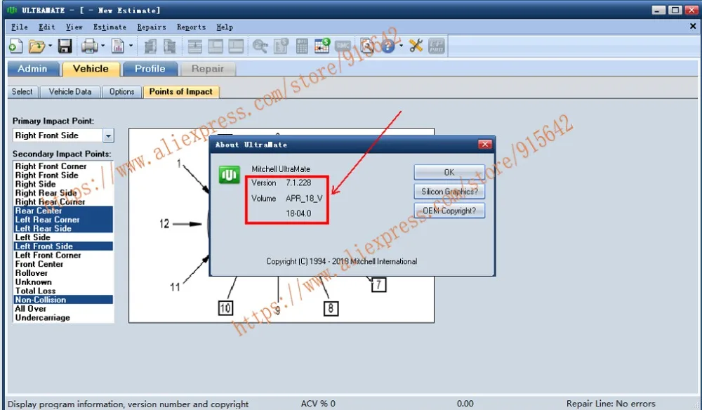
Task: Click the grayed search magnifier toolbar icon
Action: pyautogui.click(x=260, y=46)
